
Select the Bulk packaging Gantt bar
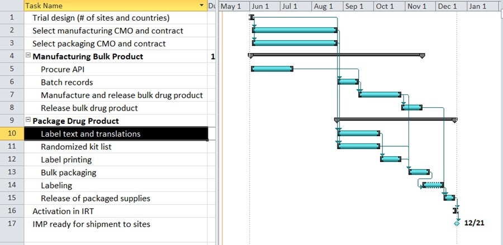click(419, 172)
